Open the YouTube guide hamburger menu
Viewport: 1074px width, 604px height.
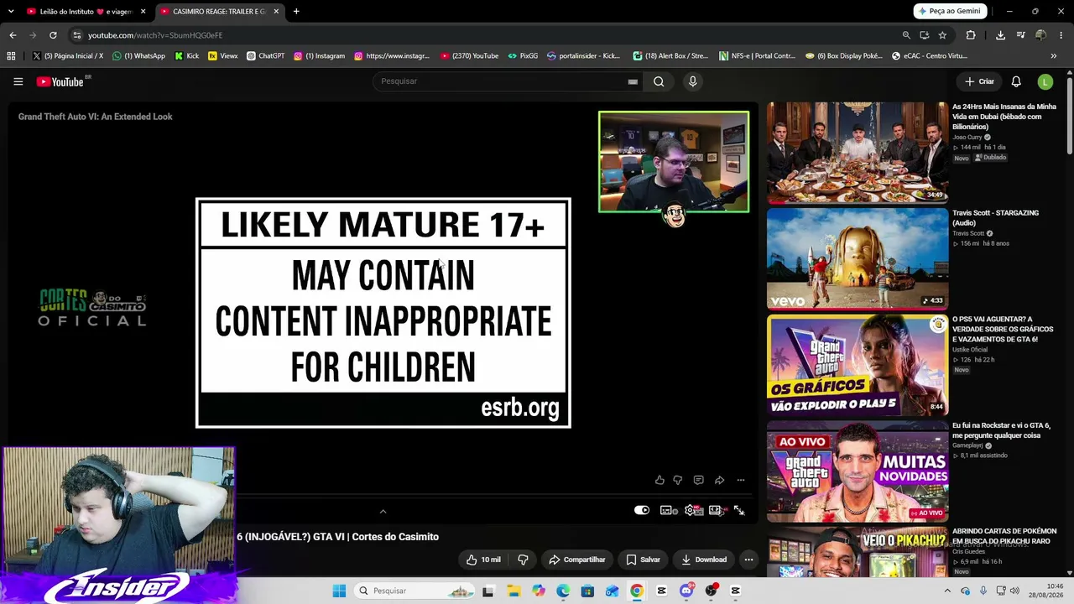(x=18, y=81)
